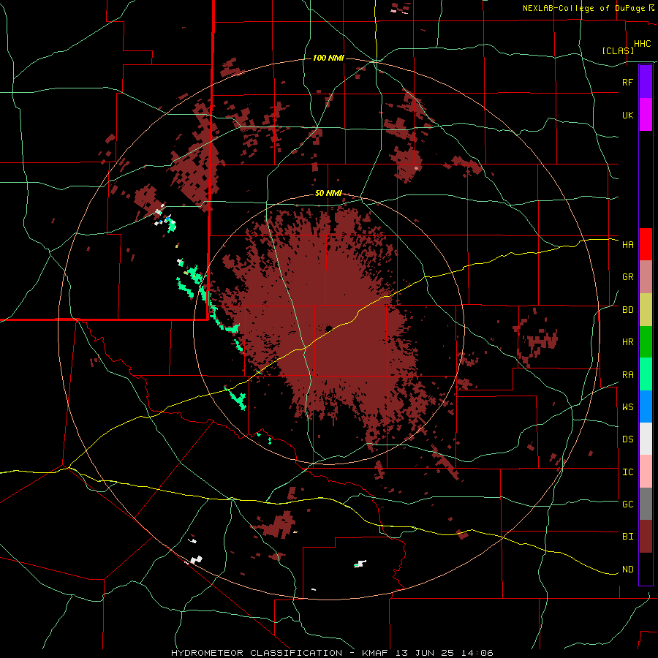Click the GC gray legend swatch
658x658 pixels.
tap(646, 504)
